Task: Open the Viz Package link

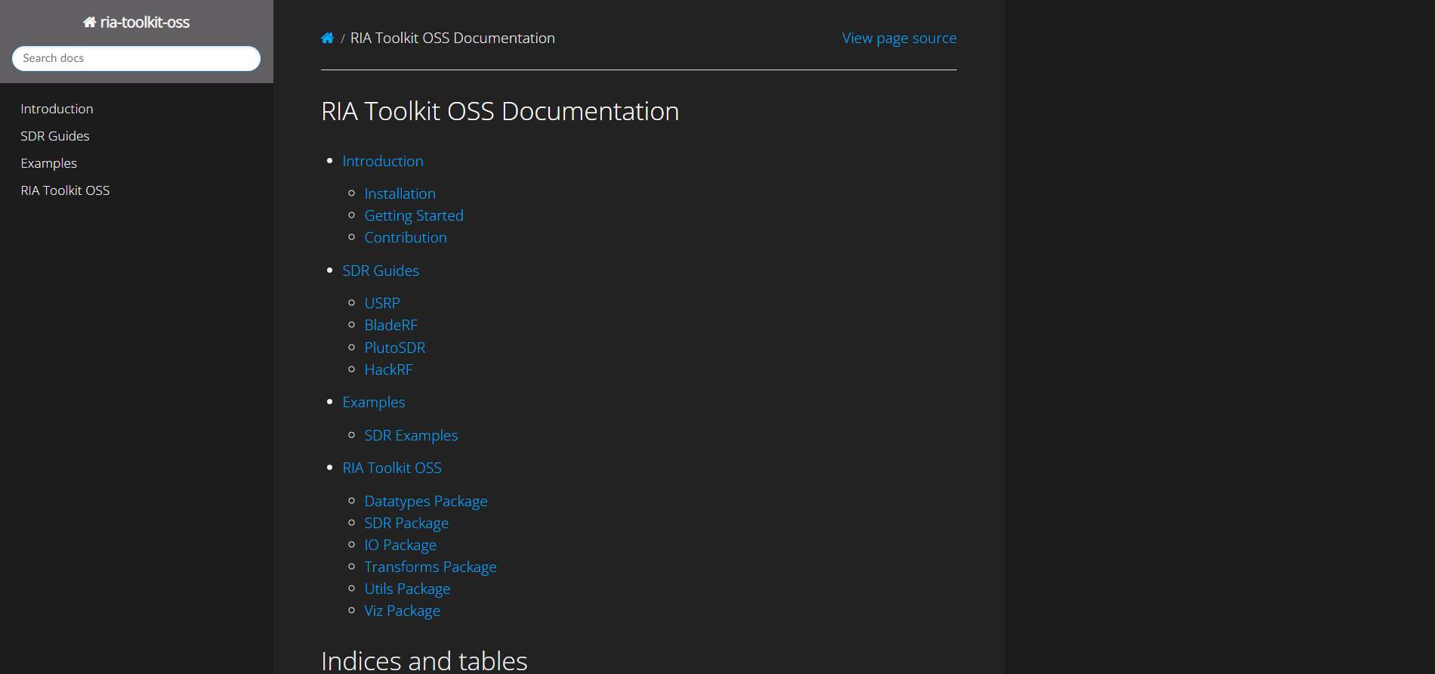Action: [402, 611]
